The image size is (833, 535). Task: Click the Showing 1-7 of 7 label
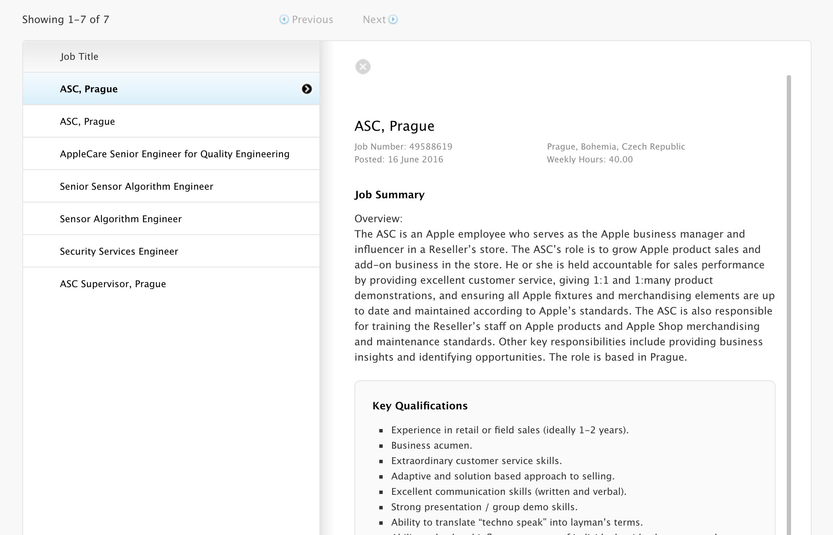[65, 20]
